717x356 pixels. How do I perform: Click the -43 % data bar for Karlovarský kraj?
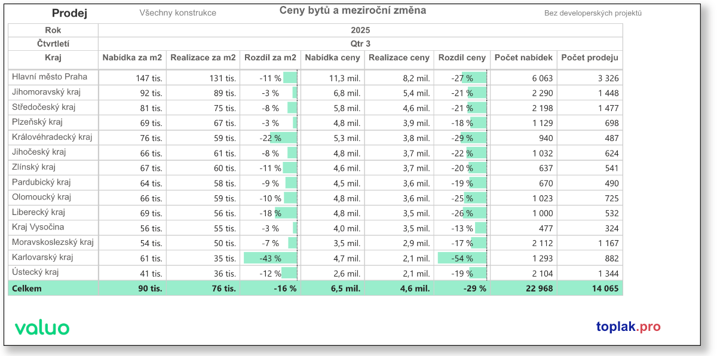pos(270,258)
